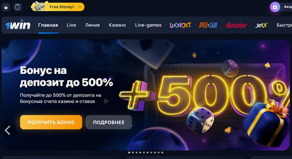Select the first carousel dot
The image size is (292, 159).
129,152
